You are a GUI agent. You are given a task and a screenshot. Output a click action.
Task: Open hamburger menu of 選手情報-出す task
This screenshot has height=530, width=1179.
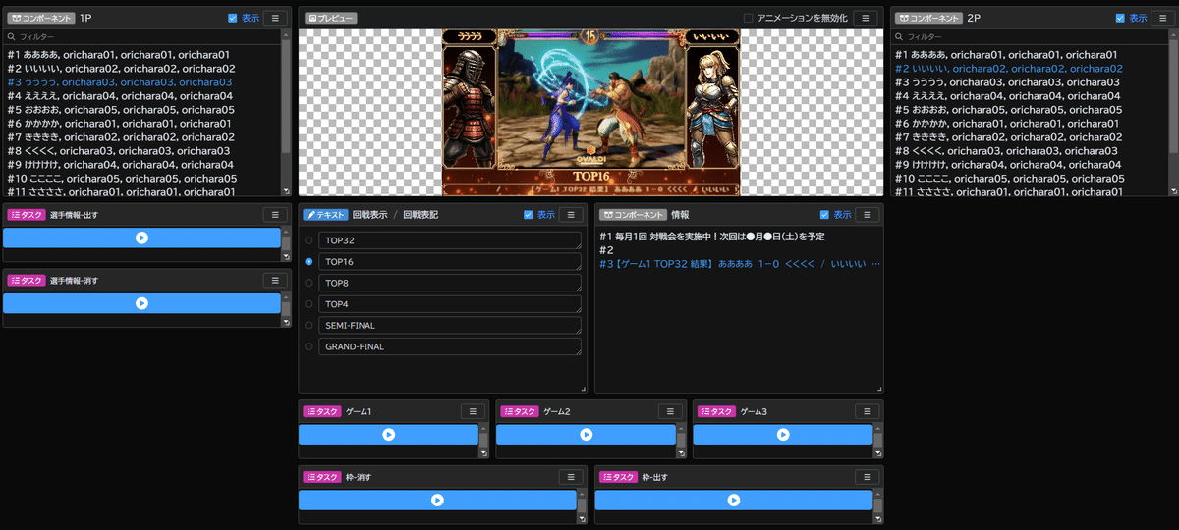click(x=277, y=215)
